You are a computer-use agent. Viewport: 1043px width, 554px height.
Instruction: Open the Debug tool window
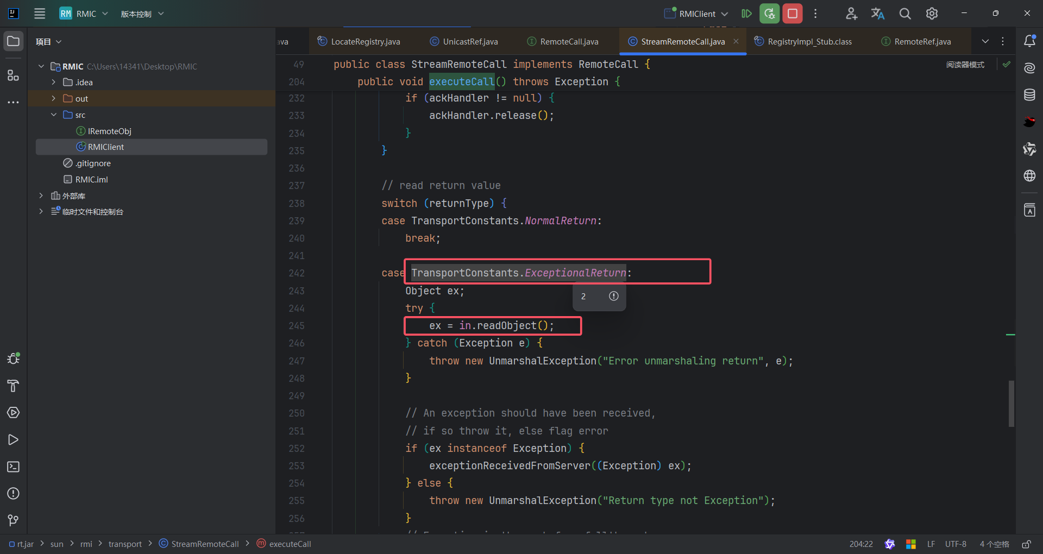pos(14,358)
